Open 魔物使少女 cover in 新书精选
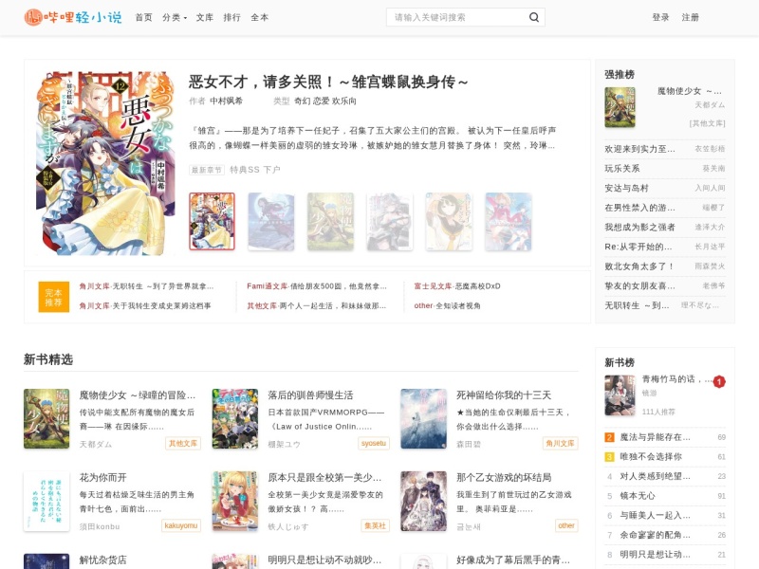This screenshot has height=569, width=759. [x=46, y=418]
